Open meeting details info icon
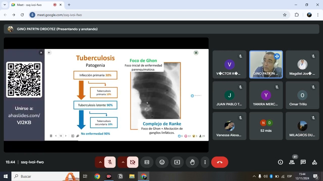The height and width of the screenshot is (181, 323). (280, 162)
